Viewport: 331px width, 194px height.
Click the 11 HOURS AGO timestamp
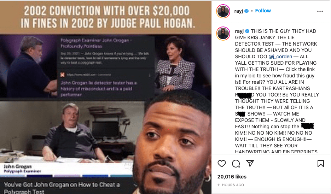click(231, 185)
